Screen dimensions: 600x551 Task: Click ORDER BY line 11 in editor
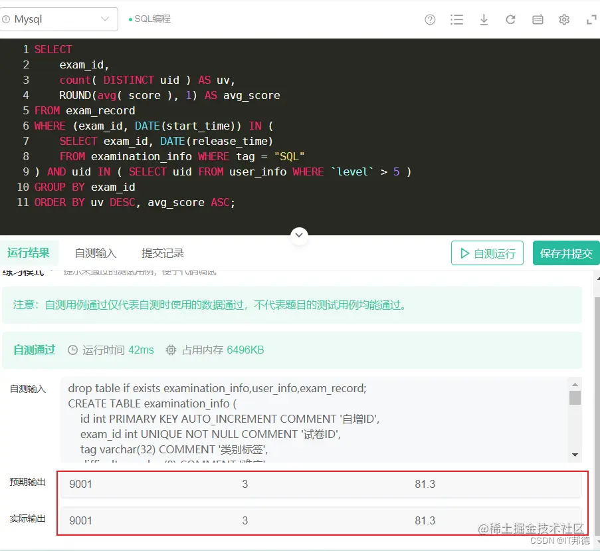(135, 203)
